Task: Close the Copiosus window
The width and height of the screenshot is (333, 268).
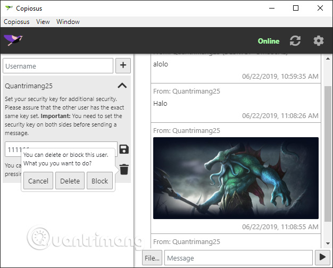Action: (320, 8)
